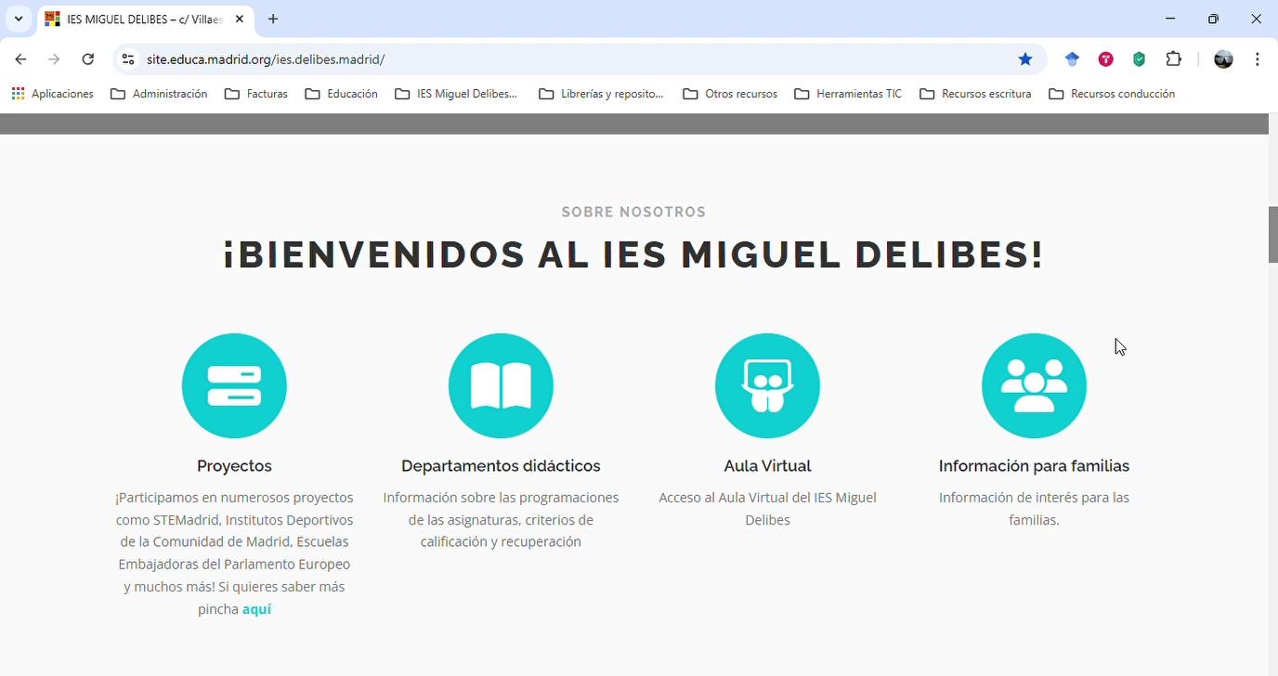Open the Chrome three-dot menu
Screen dimensions: 1278x676
1257,59
